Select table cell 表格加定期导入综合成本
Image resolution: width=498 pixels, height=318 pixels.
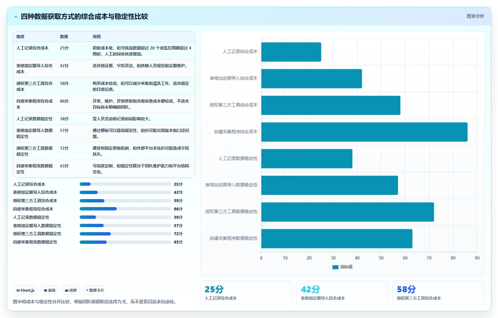[34, 69]
